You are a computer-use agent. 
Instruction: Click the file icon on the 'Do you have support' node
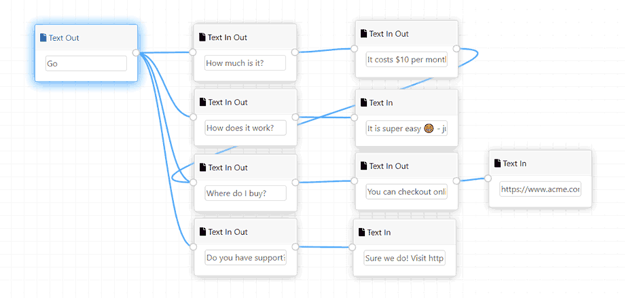[202, 232]
